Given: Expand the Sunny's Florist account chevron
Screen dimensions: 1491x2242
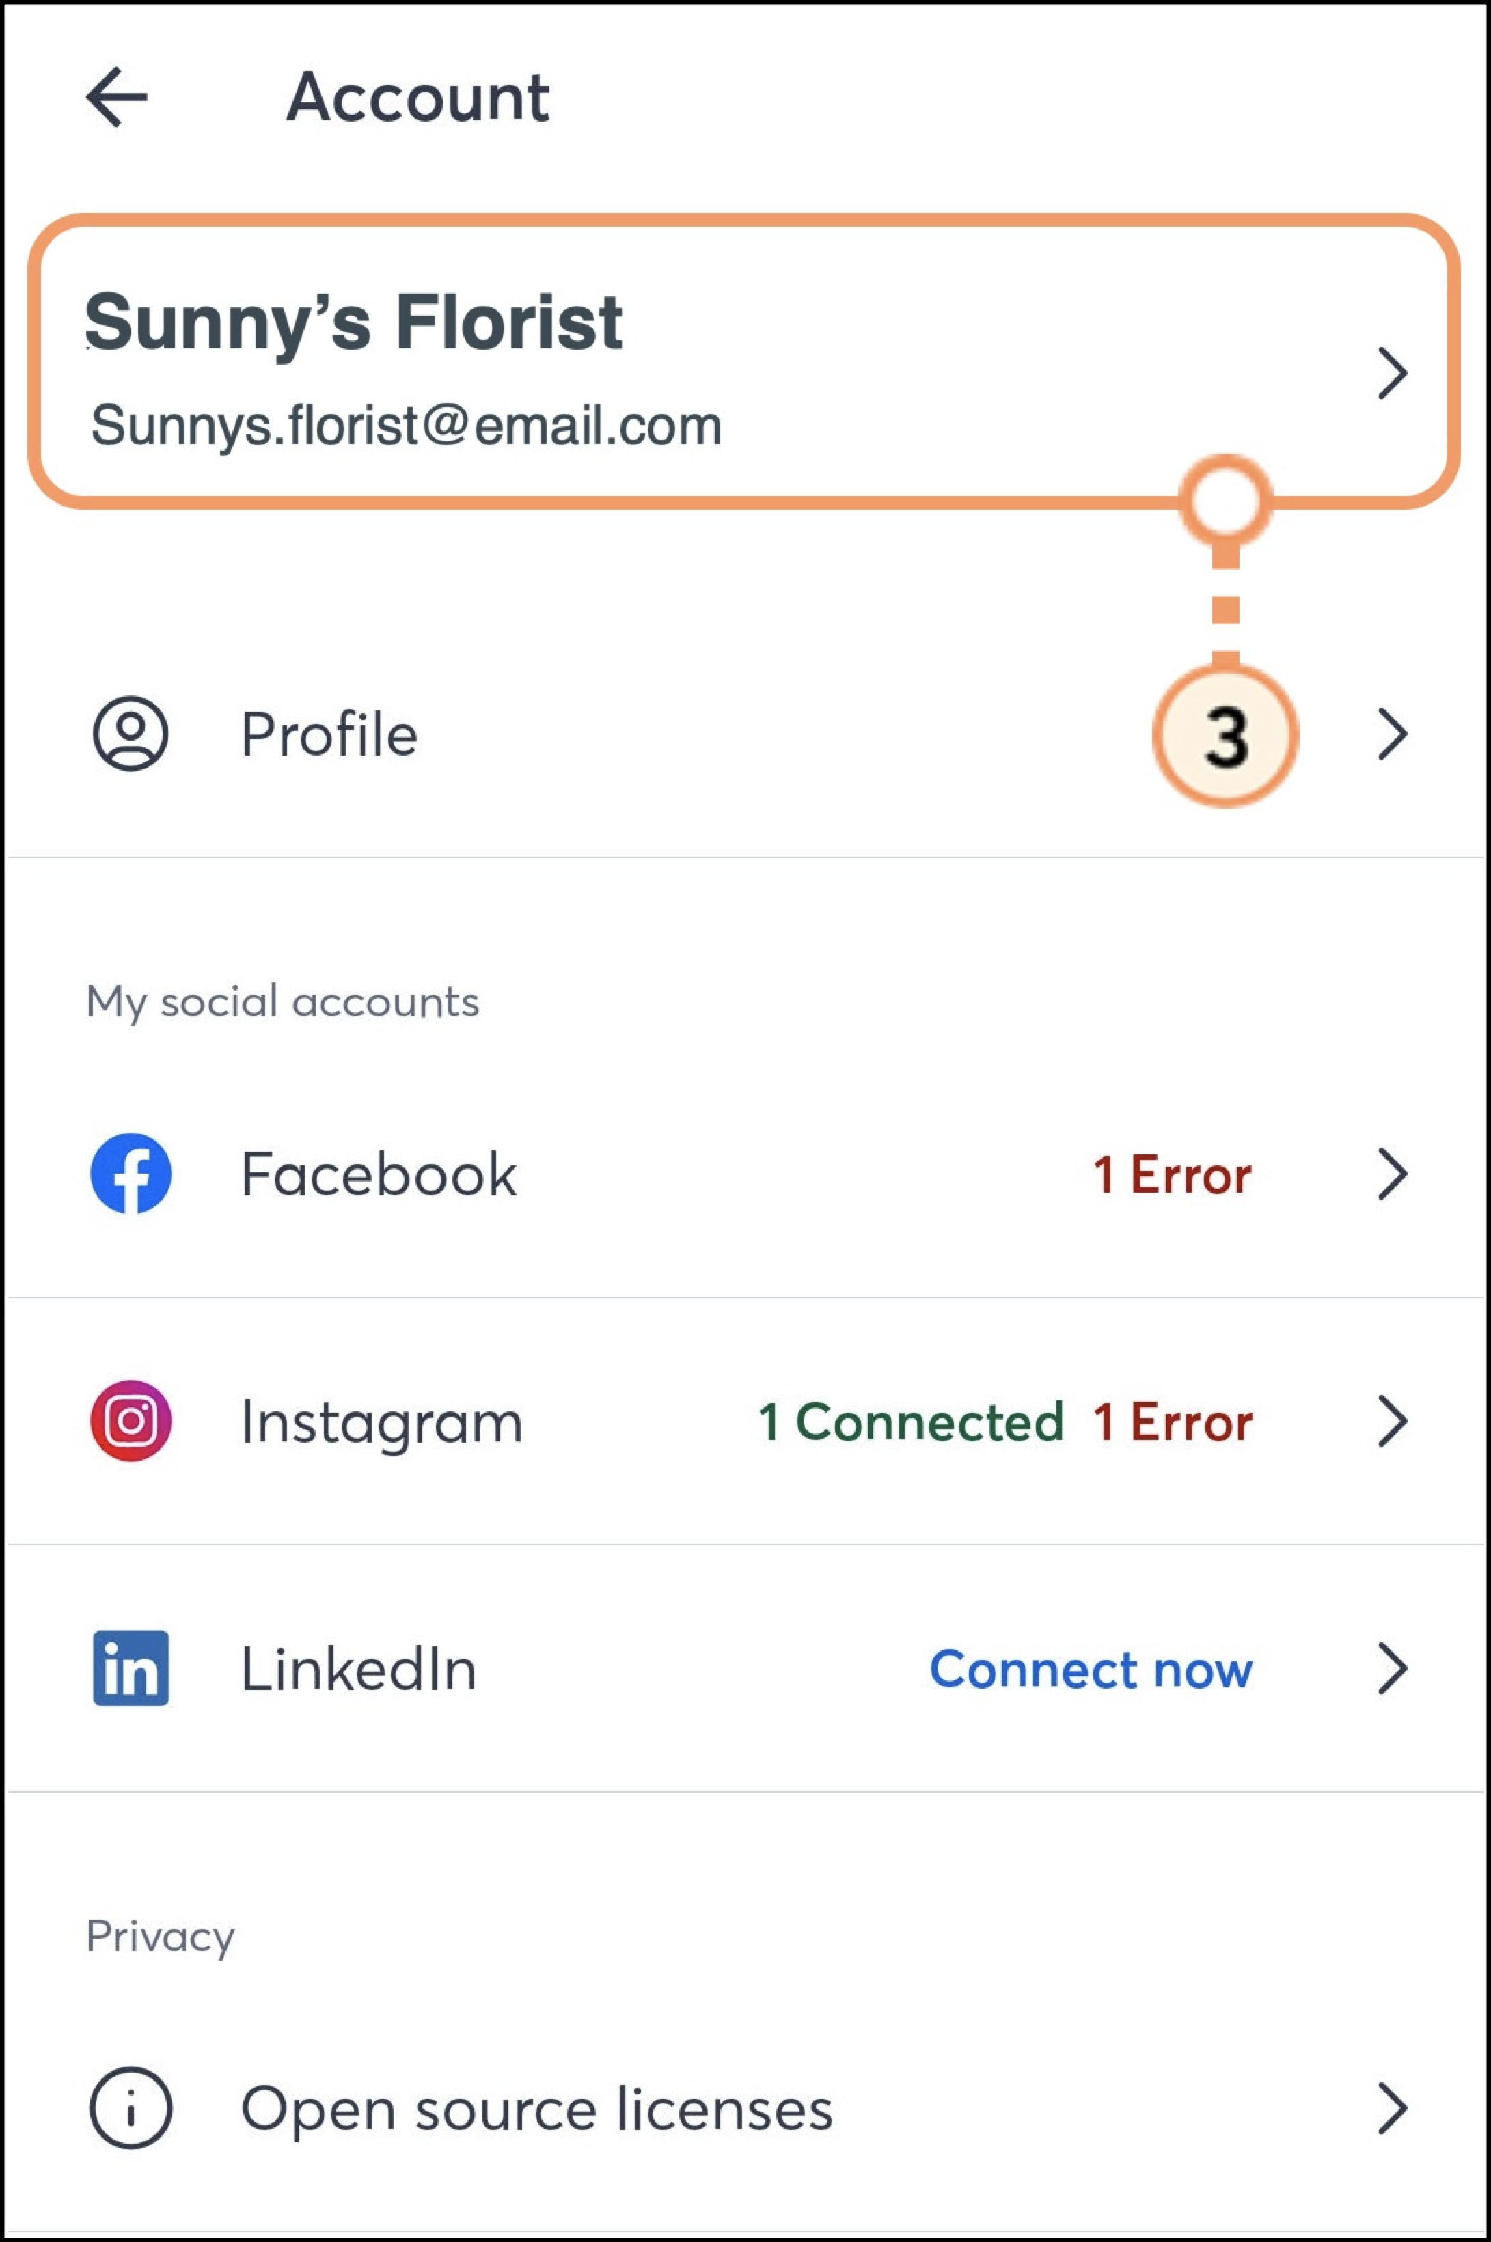Looking at the screenshot, I should (1392, 372).
